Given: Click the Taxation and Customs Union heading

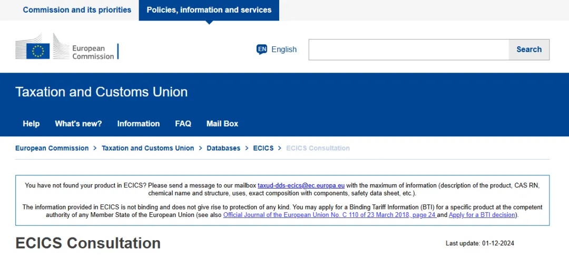Looking at the screenshot, I should pos(102,92).
